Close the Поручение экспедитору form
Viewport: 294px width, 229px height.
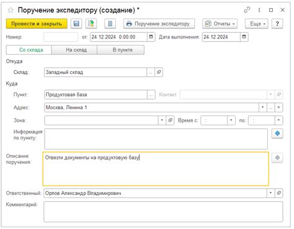(x=282, y=10)
